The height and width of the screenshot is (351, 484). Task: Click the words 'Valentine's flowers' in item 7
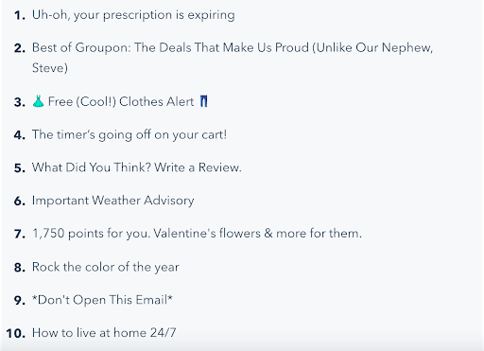(x=207, y=234)
